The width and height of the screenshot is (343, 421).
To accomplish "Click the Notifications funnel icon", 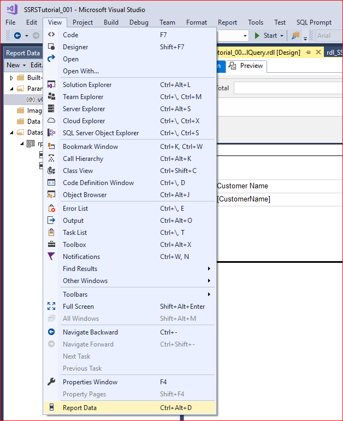I will click(51, 256).
